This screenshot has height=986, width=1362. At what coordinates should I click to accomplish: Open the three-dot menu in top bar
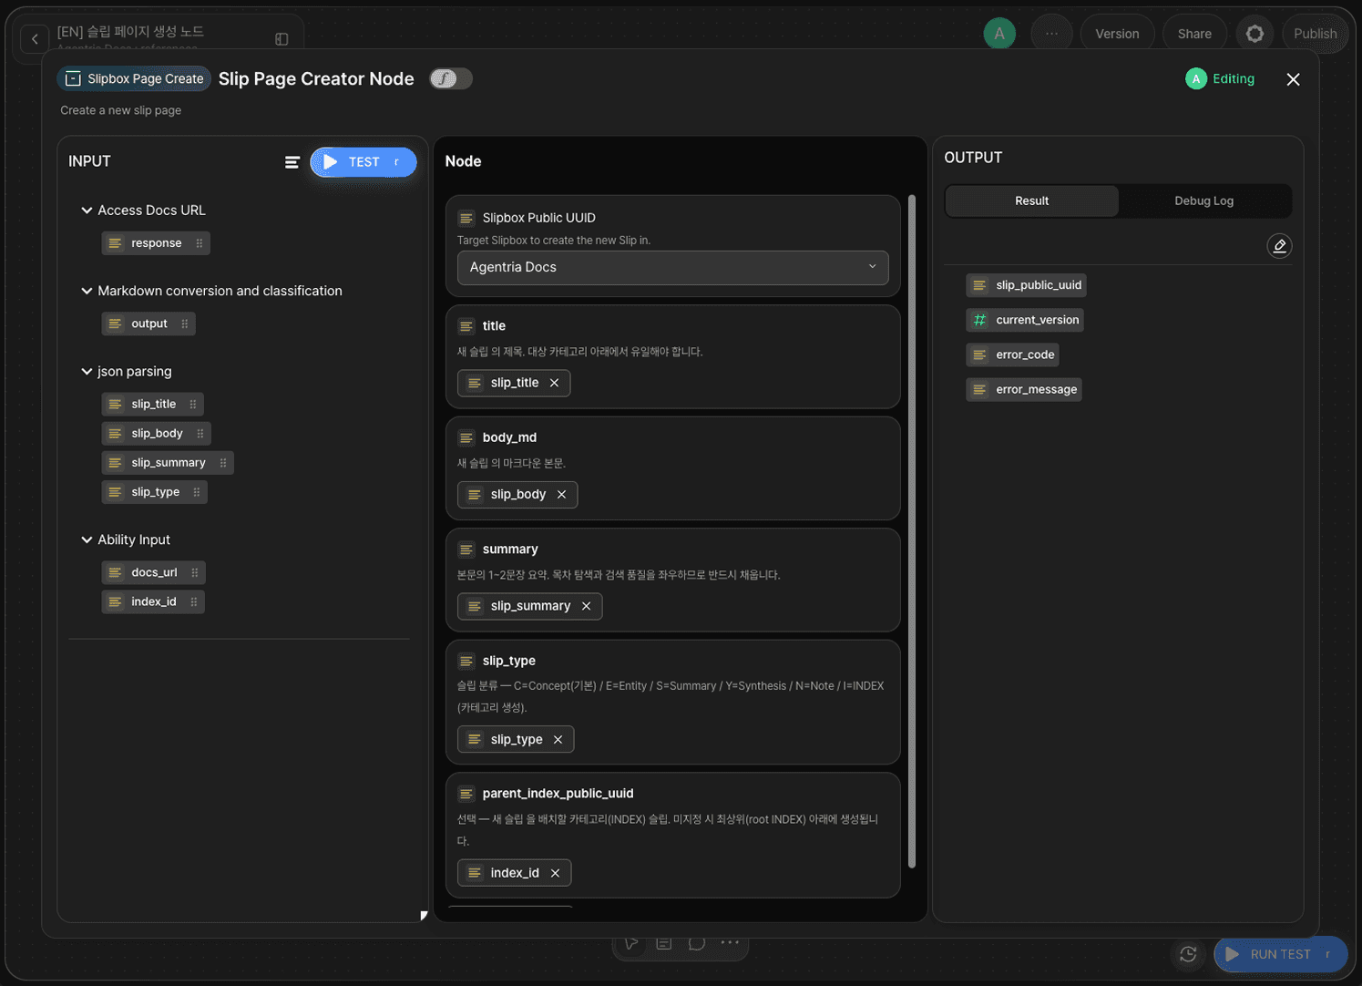pos(1051,34)
